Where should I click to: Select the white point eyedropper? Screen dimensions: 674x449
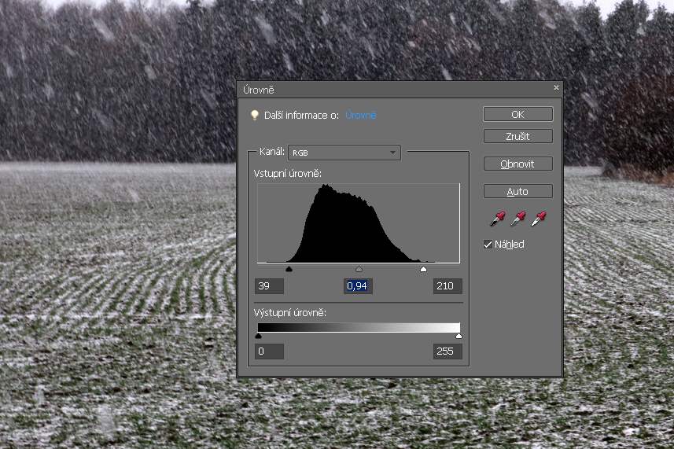[539, 219]
